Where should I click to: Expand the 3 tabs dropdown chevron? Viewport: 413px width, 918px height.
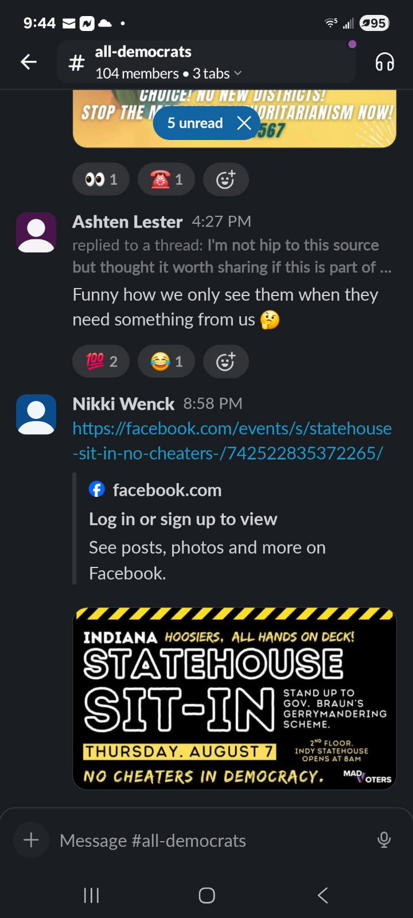238,73
